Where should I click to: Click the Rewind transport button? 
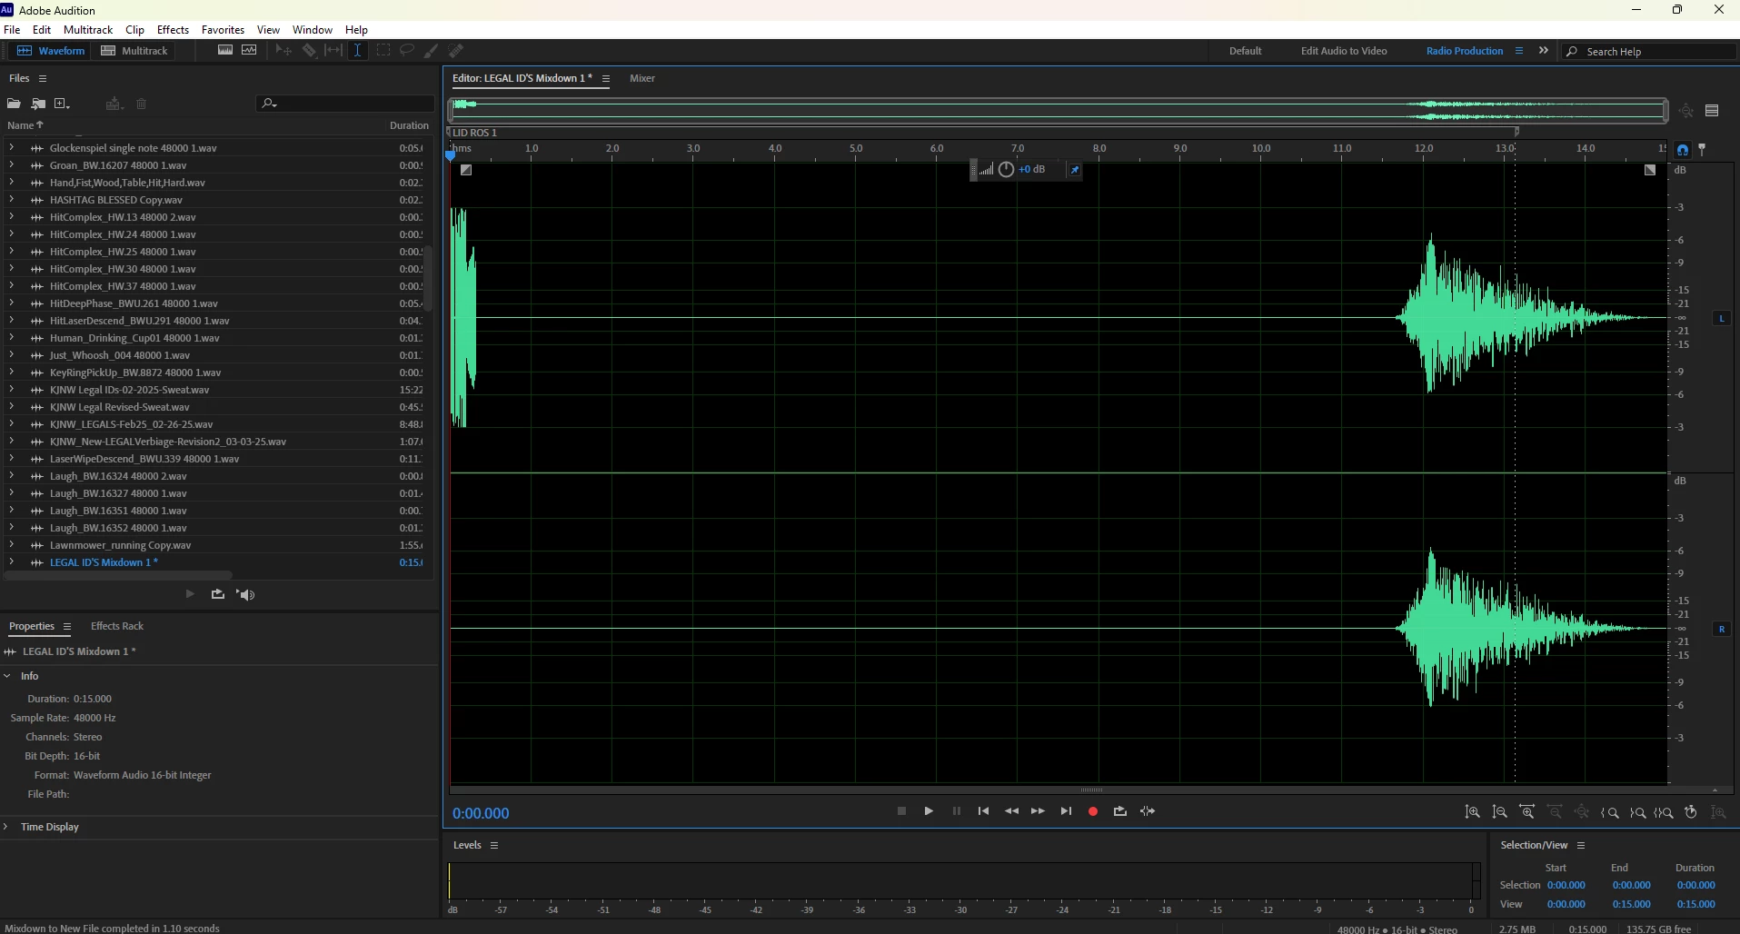1011,811
